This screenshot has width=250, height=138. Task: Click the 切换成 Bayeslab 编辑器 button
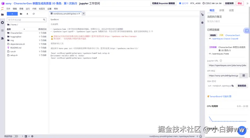163,3
